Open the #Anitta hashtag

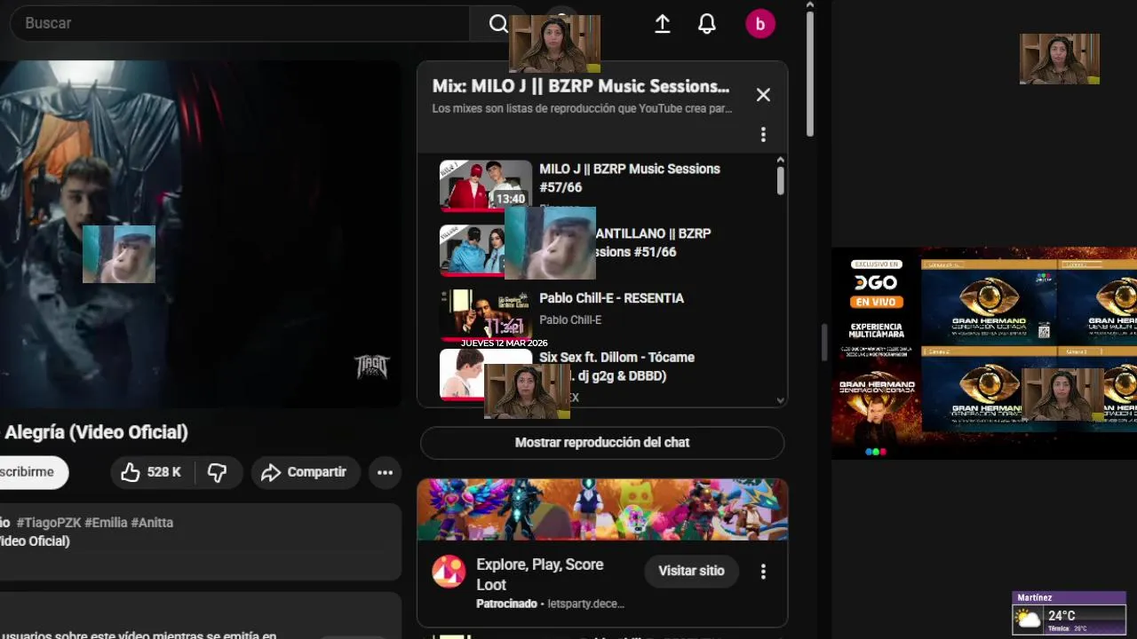152,523
